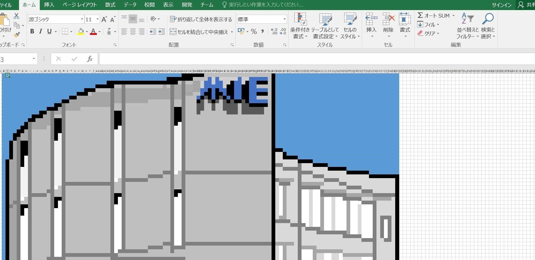535x260 pixels.
Task: Switch to the 校閲 tab
Action: [x=149, y=5]
